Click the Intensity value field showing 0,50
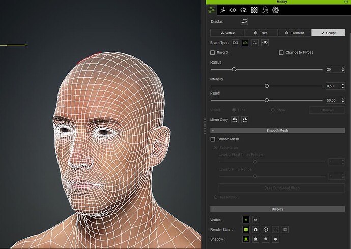The width and height of the screenshot is (351, 249). 334,86
